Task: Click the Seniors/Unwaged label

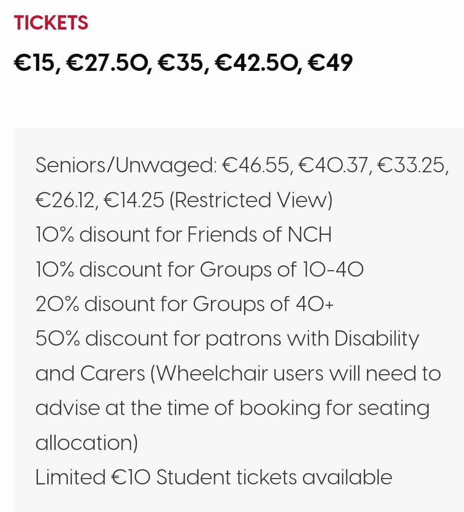Action: click(126, 165)
